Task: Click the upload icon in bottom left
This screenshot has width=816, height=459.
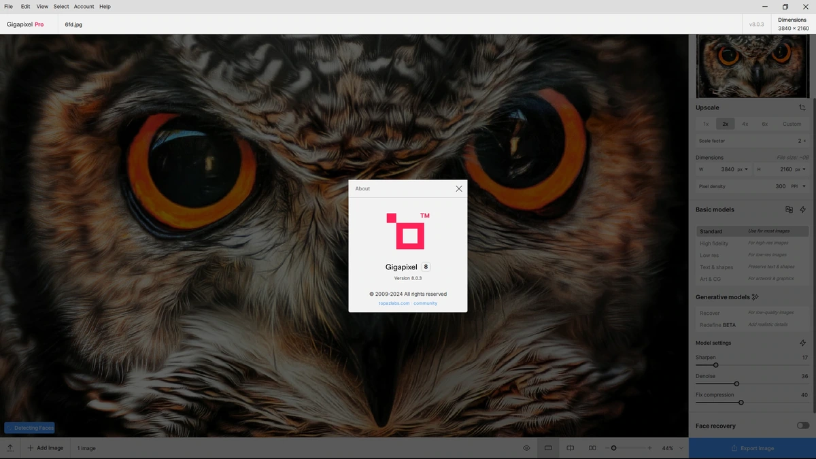Action: [10, 448]
